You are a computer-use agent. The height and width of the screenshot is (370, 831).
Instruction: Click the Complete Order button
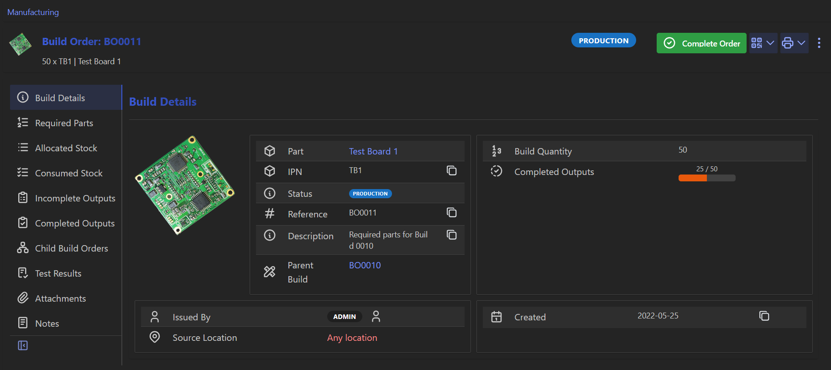pos(701,43)
